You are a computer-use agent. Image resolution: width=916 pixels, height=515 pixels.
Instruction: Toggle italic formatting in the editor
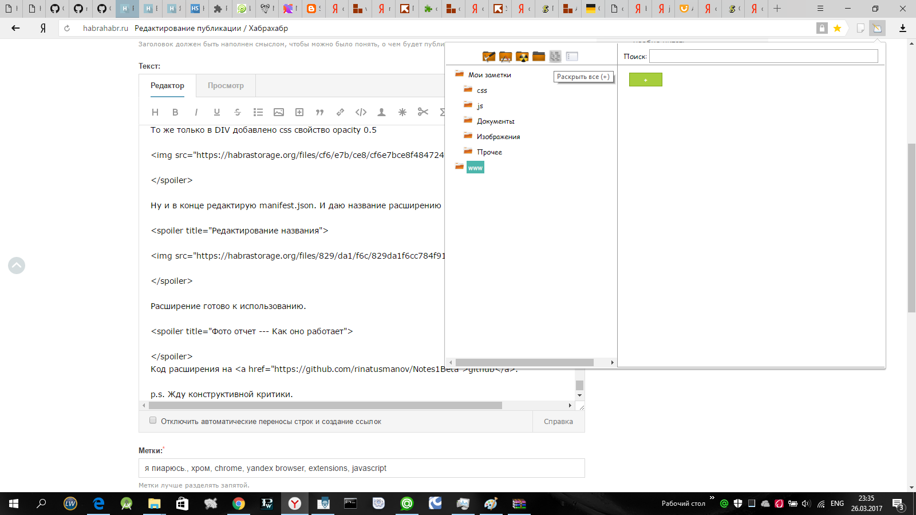tap(196, 112)
